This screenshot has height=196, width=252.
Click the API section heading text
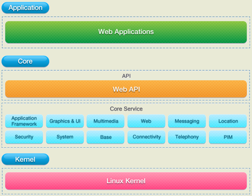pos(126,76)
